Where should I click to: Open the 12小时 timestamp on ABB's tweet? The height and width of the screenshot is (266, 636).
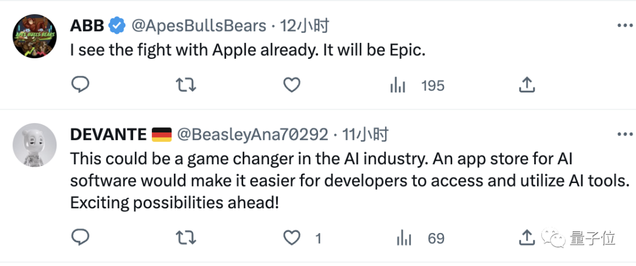[304, 26]
